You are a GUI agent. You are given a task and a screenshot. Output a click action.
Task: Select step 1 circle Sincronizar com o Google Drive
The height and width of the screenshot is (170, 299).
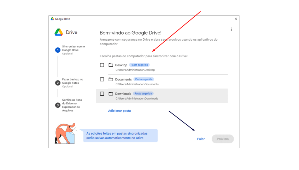(x=58, y=50)
